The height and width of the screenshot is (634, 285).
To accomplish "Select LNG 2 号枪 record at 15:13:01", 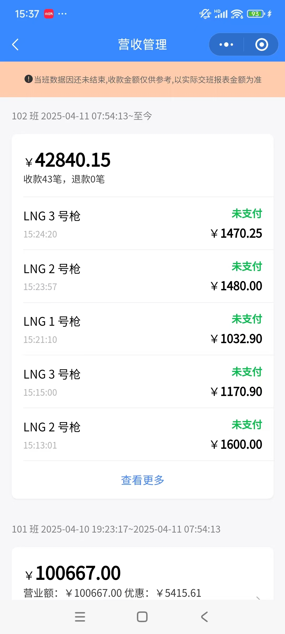I will tap(142, 435).
